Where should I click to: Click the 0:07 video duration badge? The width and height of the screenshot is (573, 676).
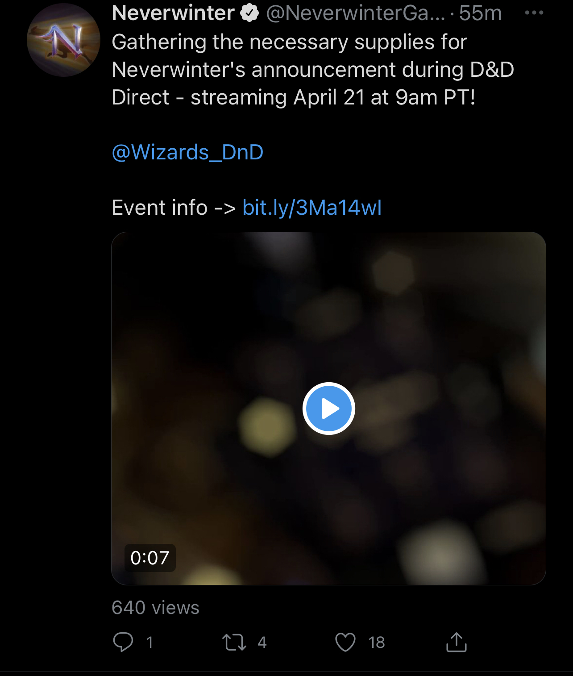tap(150, 558)
